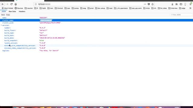Switch to the JSON tab
The height and width of the screenshot is (108, 193).
click(4, 11)
